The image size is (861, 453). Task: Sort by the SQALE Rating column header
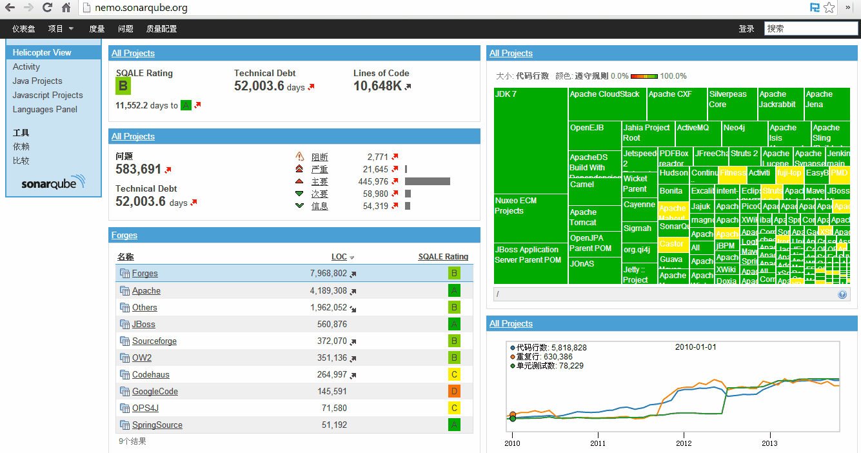tap(443, 257)
